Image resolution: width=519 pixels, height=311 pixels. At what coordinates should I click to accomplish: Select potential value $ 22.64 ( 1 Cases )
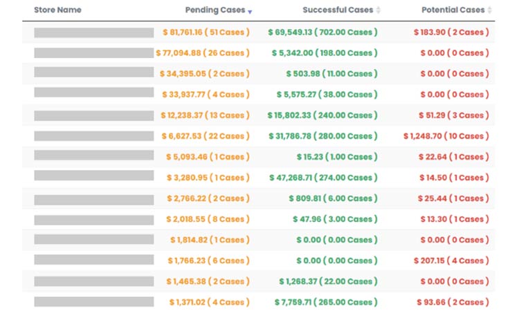pyautogui.click(x=454, y=157)
